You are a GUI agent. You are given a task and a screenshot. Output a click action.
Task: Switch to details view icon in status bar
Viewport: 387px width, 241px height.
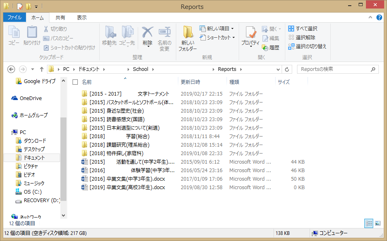tap(369, 223)
